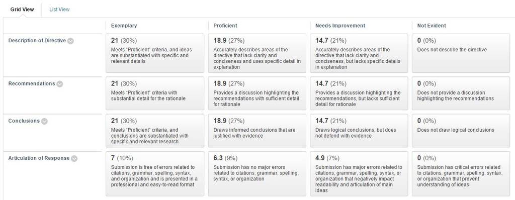Switch to the List View tab
The height and width of the screenshot is (200, 515).
[59, 10]
